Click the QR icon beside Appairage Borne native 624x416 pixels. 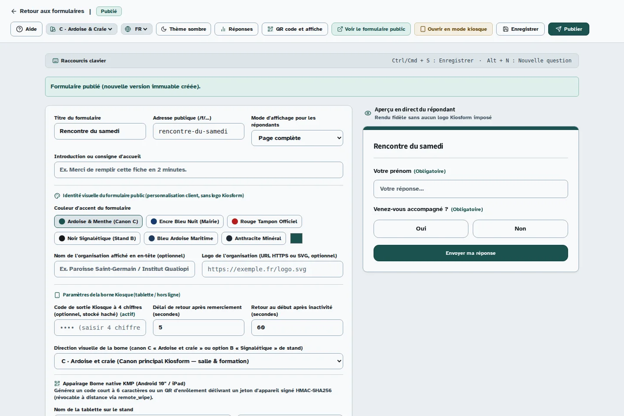point(57,383)
